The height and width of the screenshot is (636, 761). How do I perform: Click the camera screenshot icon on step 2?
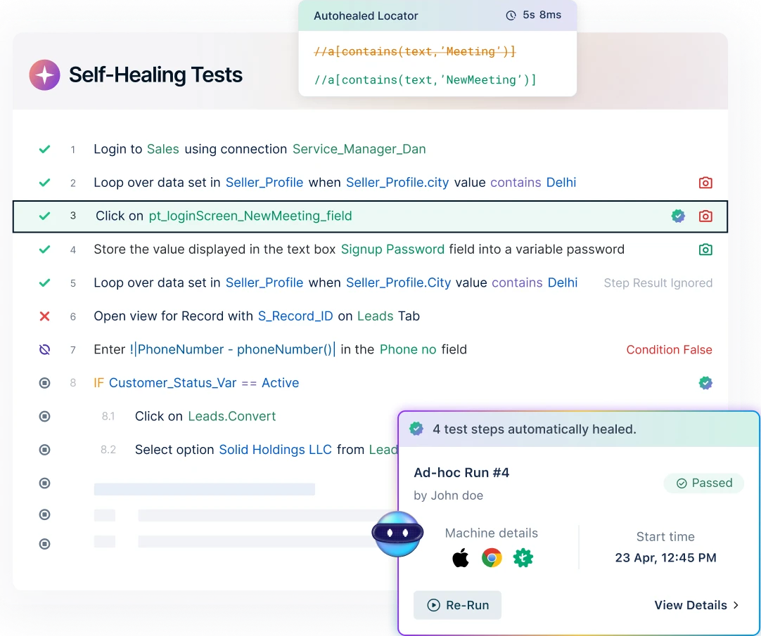pyautogui.click(x=705, y=182)
